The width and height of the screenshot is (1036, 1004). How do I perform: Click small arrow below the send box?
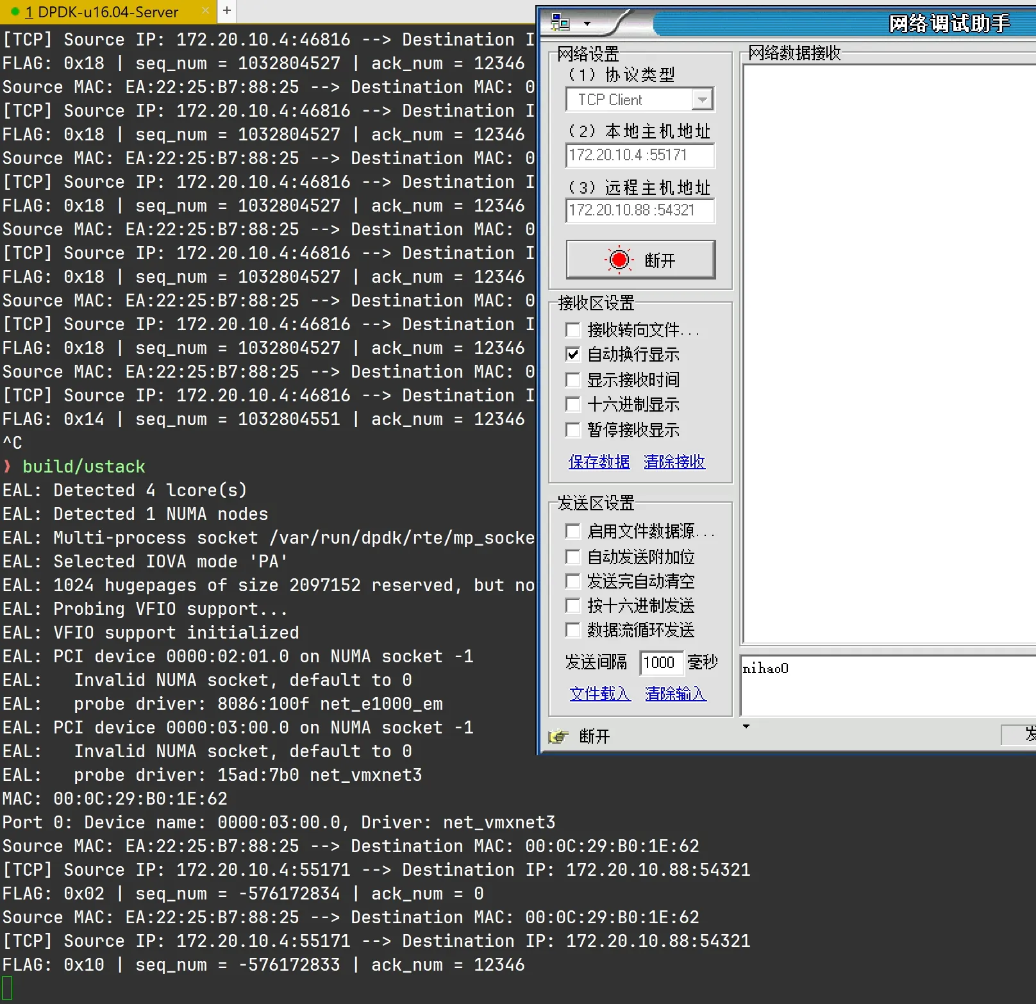coord(746,726)
